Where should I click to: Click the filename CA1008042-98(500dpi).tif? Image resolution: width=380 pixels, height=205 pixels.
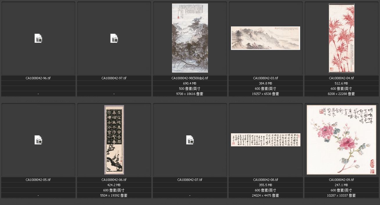[190, 78]
